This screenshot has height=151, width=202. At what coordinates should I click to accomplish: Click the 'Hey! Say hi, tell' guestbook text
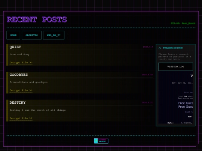pyautogui.click(x=182, y=83)
